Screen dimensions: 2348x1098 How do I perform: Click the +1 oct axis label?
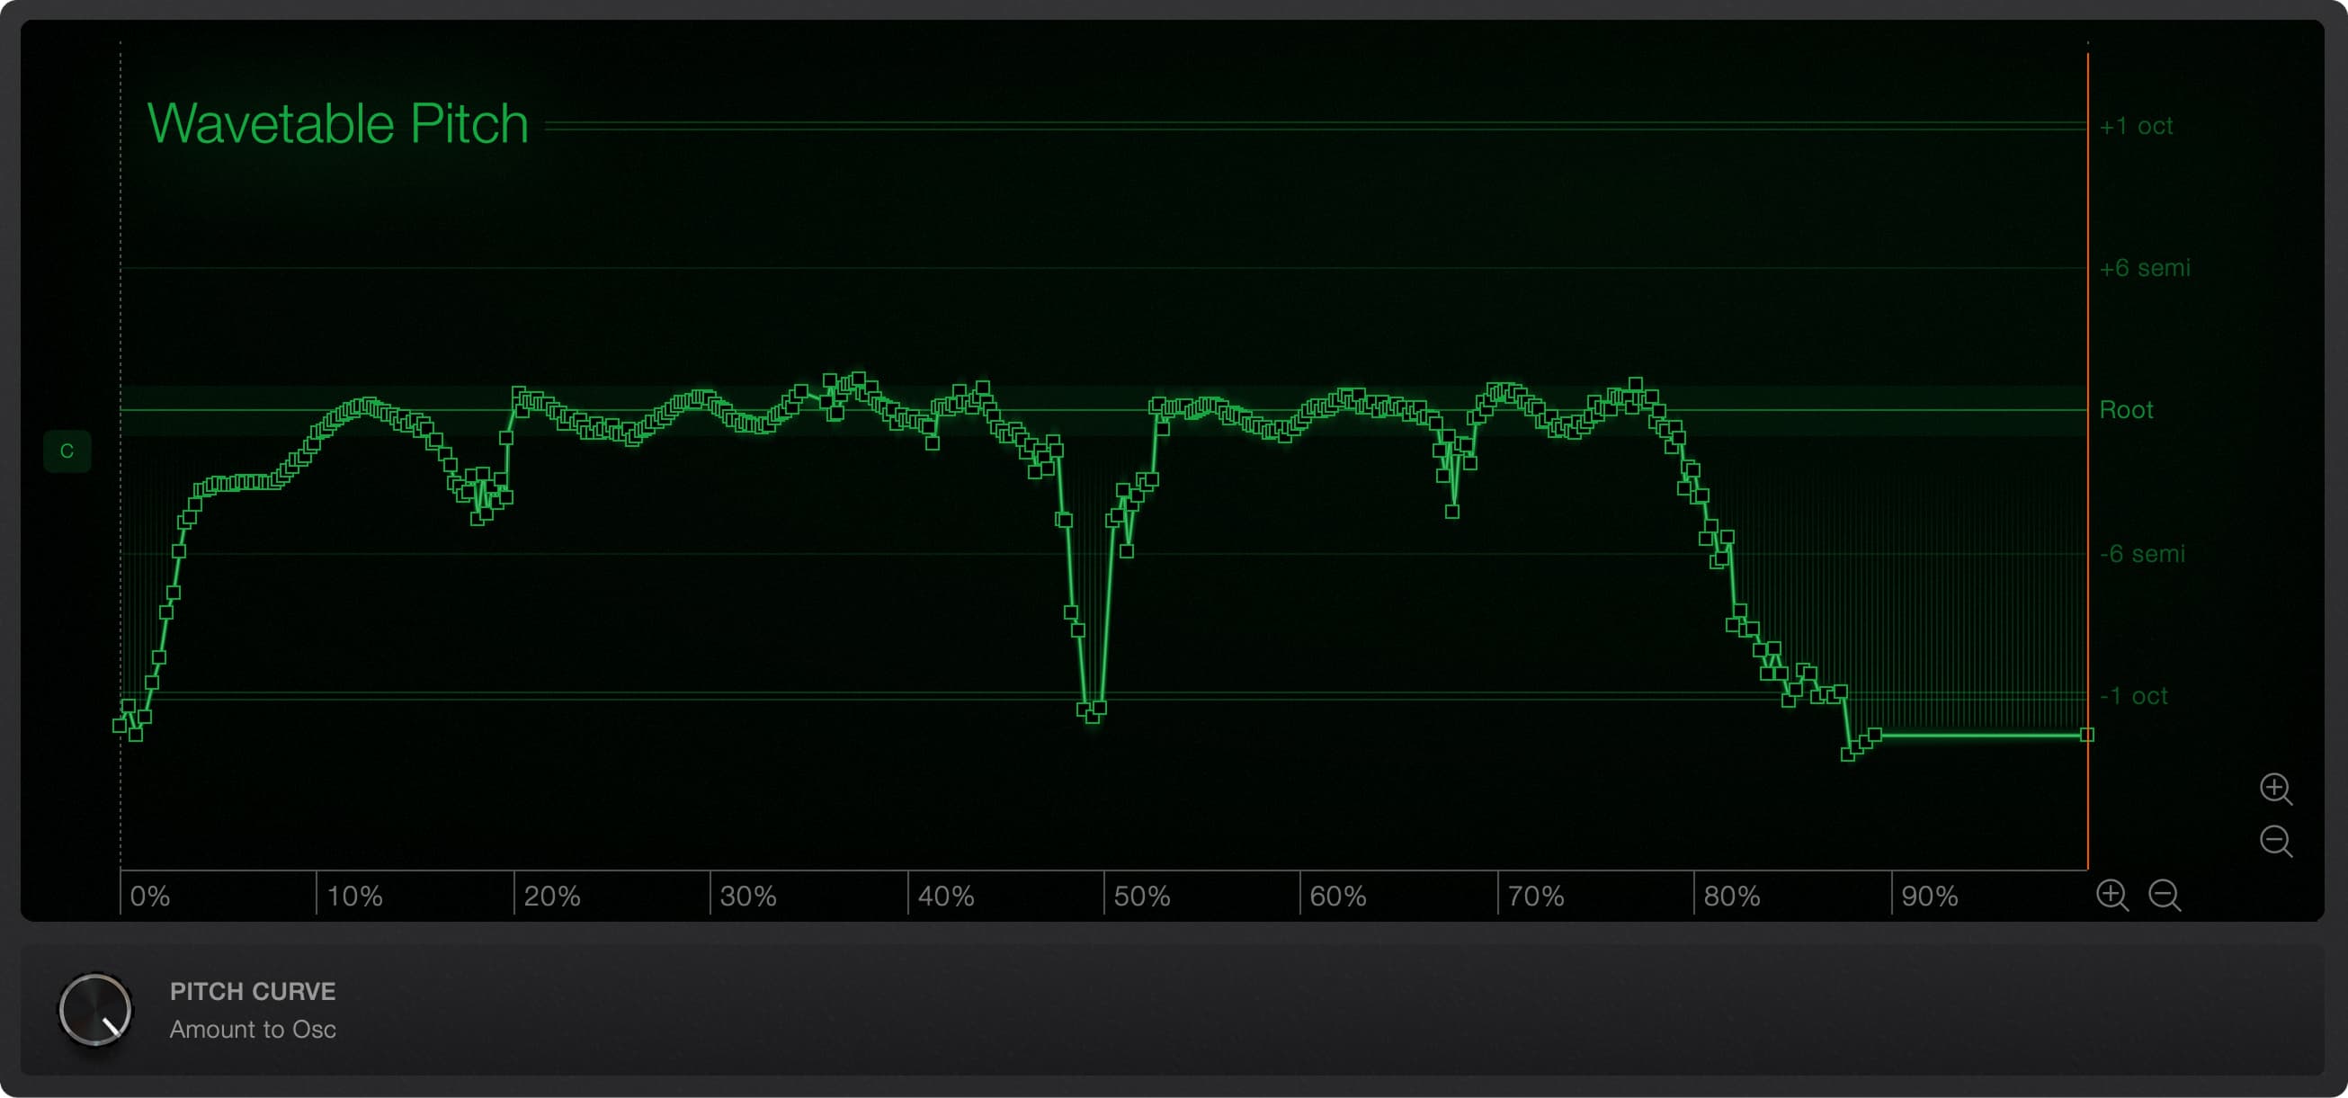[x=2136, y=126]
